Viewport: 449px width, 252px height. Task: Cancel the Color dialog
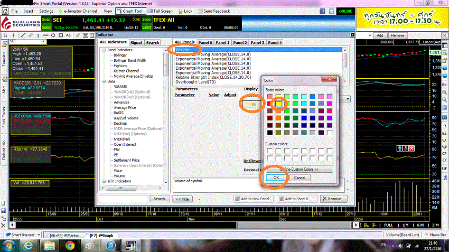pos(300,178)
